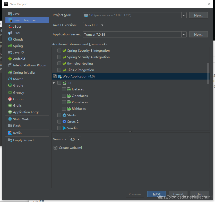
Task: Click the Groovy G icon
Action: (10, 93)
